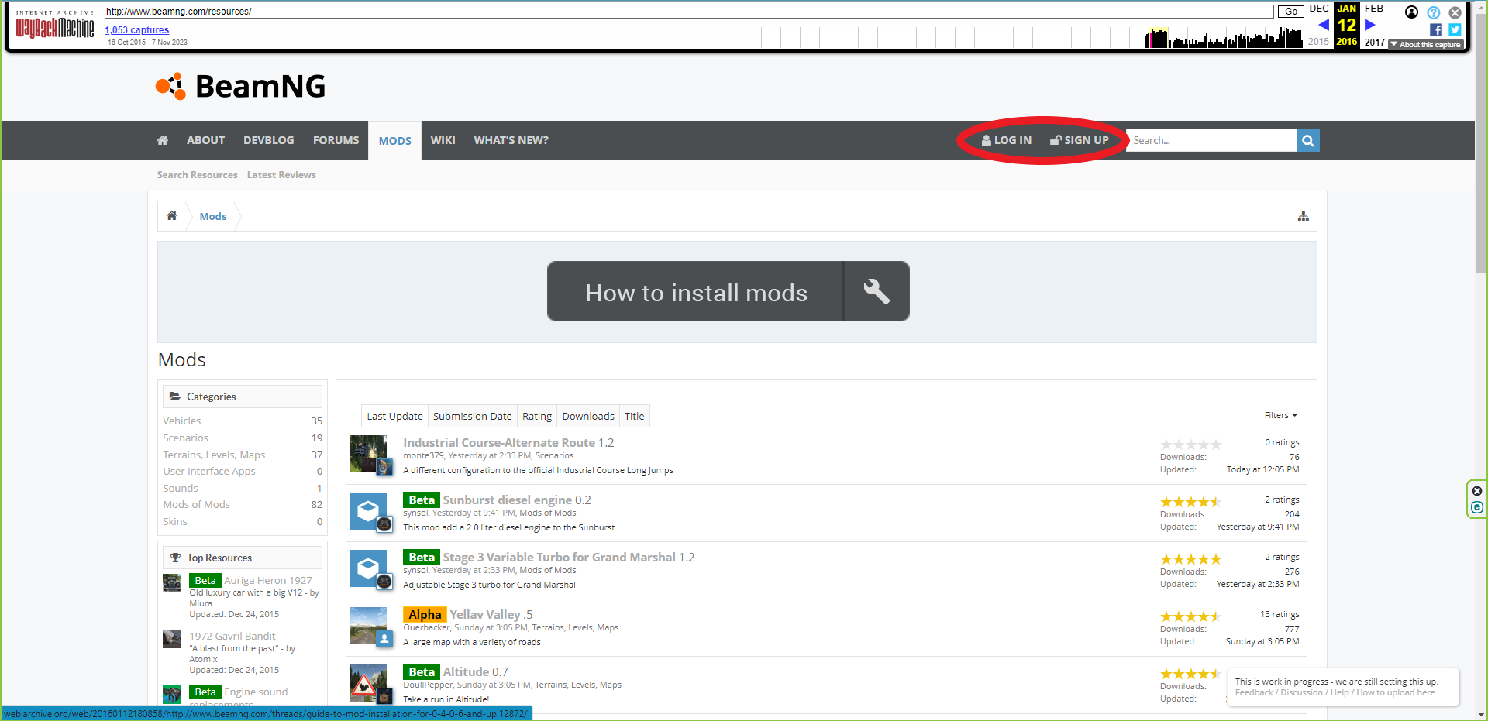The height and width of the screenshot is (721, 1488).
Task: Open the Wayback Machine logo
Action: (55, 25)
